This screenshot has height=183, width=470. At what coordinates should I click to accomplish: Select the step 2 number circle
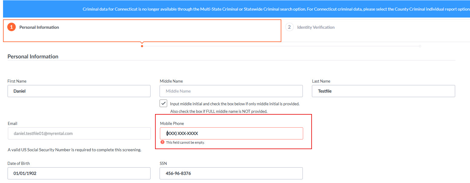290,27
